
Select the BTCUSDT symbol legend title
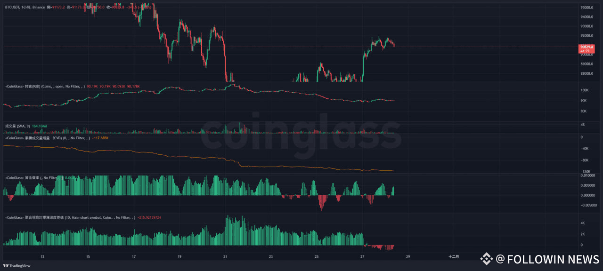(x=25, y=8)
